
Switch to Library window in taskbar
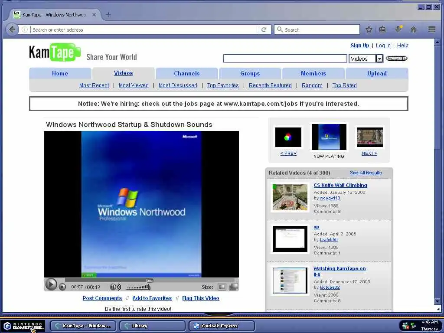point(152,326)
